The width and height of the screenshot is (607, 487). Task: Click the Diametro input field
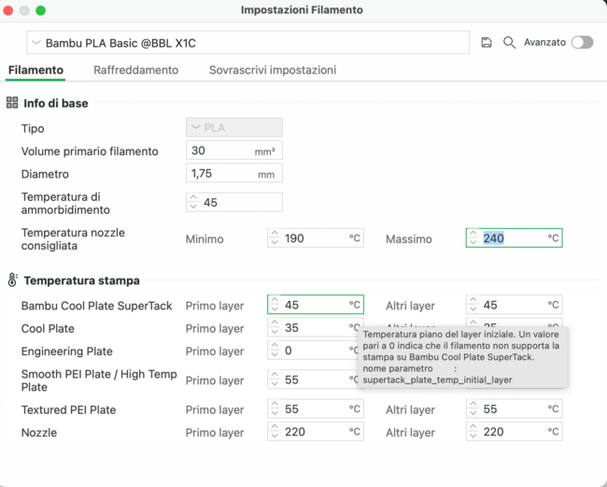pyautogui.click(x=220, y=174)
